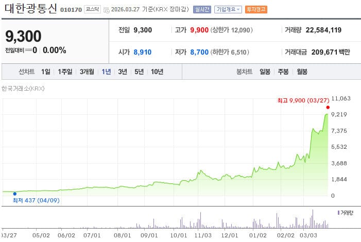361x242 pixels.
Task: Show the 10년 line chart
Action: tap(157, 72)
